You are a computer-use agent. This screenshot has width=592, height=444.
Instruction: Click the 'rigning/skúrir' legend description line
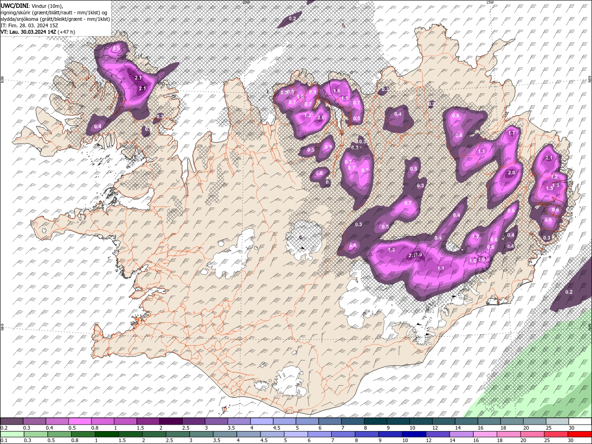54,12
